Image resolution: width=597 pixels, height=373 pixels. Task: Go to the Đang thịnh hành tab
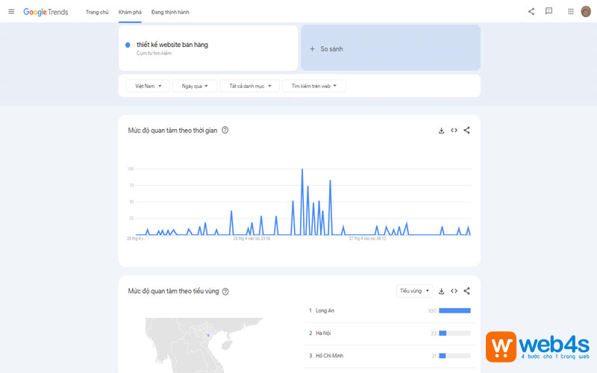[170, 13]
